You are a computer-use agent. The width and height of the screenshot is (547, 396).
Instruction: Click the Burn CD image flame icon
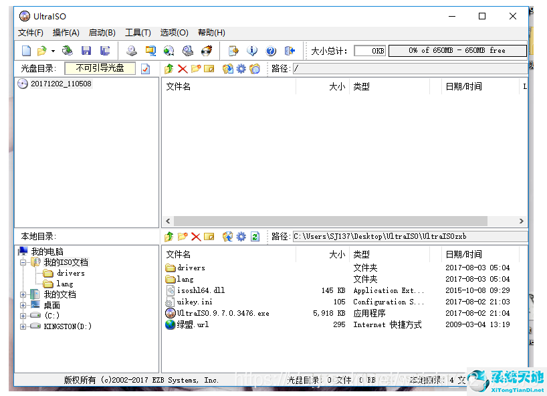click(207, 51)
